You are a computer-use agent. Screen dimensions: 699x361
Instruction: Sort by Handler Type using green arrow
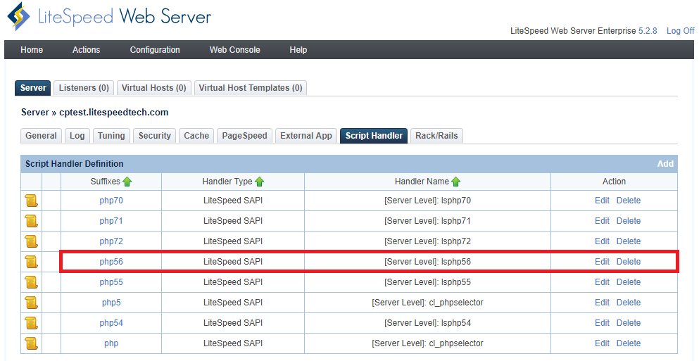pos(259,182)
